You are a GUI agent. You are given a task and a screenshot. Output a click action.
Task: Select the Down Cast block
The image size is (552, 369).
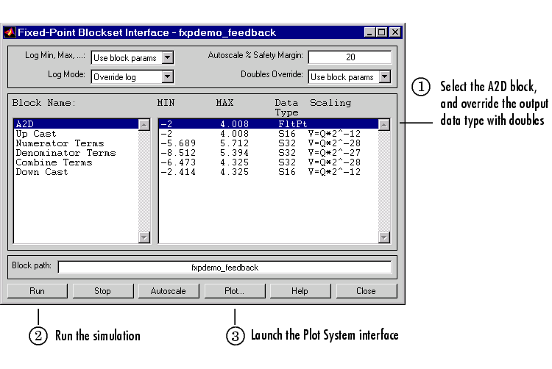[x=41, y=172]
